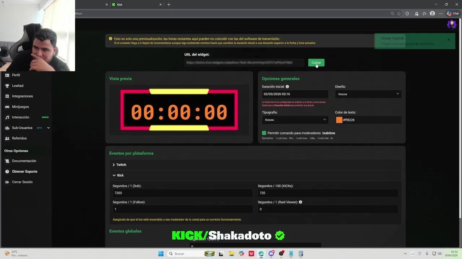Close the Enlace Copiado notification
The image size is (462, 259).
(449, 40)
